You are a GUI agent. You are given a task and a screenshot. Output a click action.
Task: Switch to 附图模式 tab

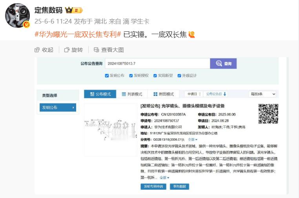[163, 94]
